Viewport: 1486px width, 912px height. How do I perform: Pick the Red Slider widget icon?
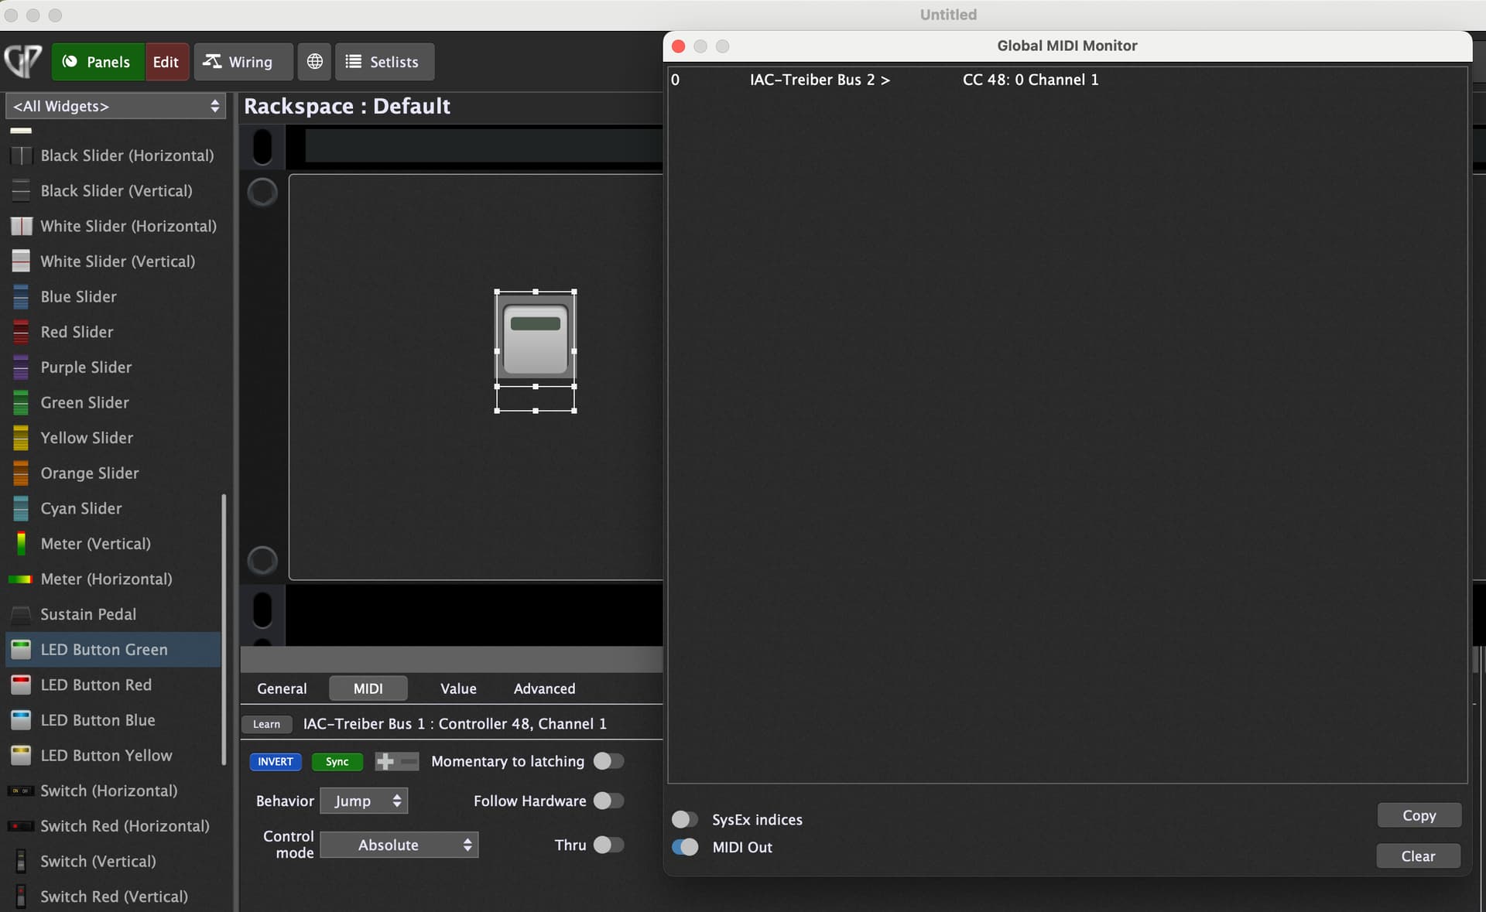[x=21, y=332]
